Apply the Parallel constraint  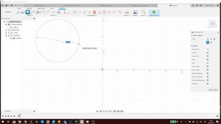tap(85, 12)
